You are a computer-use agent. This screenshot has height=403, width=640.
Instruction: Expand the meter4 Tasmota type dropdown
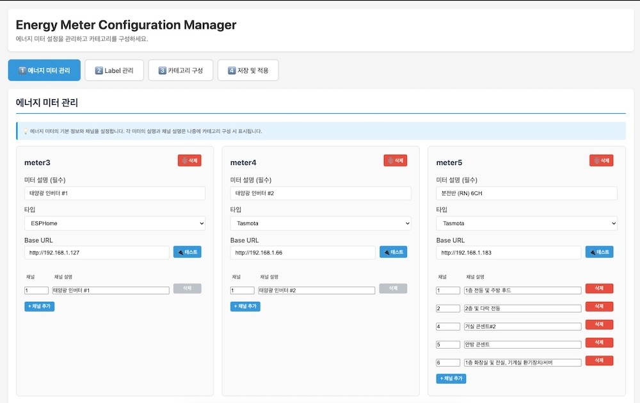tap(321, 223)
